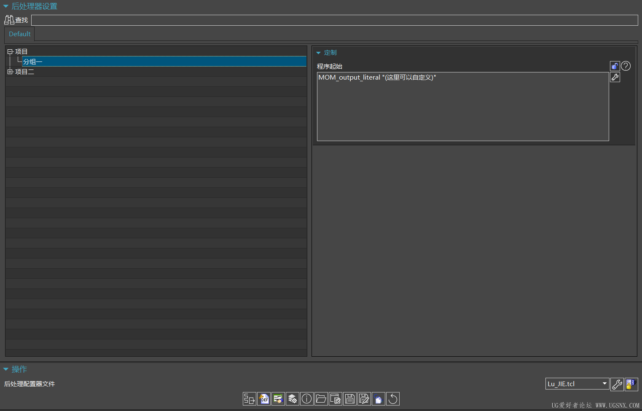Collapse the 后处理器设置 section
This screenshot has width=642, height=411.
[6, 6]
